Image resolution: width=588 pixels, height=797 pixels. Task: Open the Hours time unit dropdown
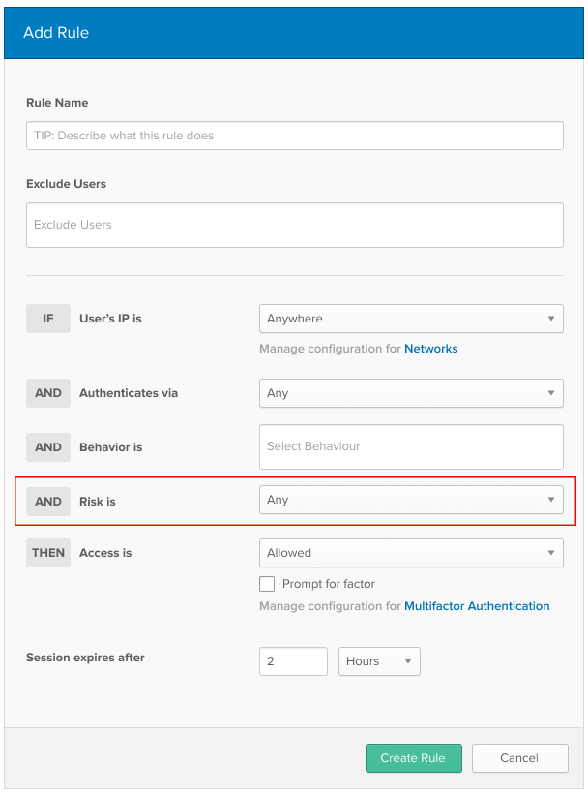pyautogui.click(x=379, y=661)
